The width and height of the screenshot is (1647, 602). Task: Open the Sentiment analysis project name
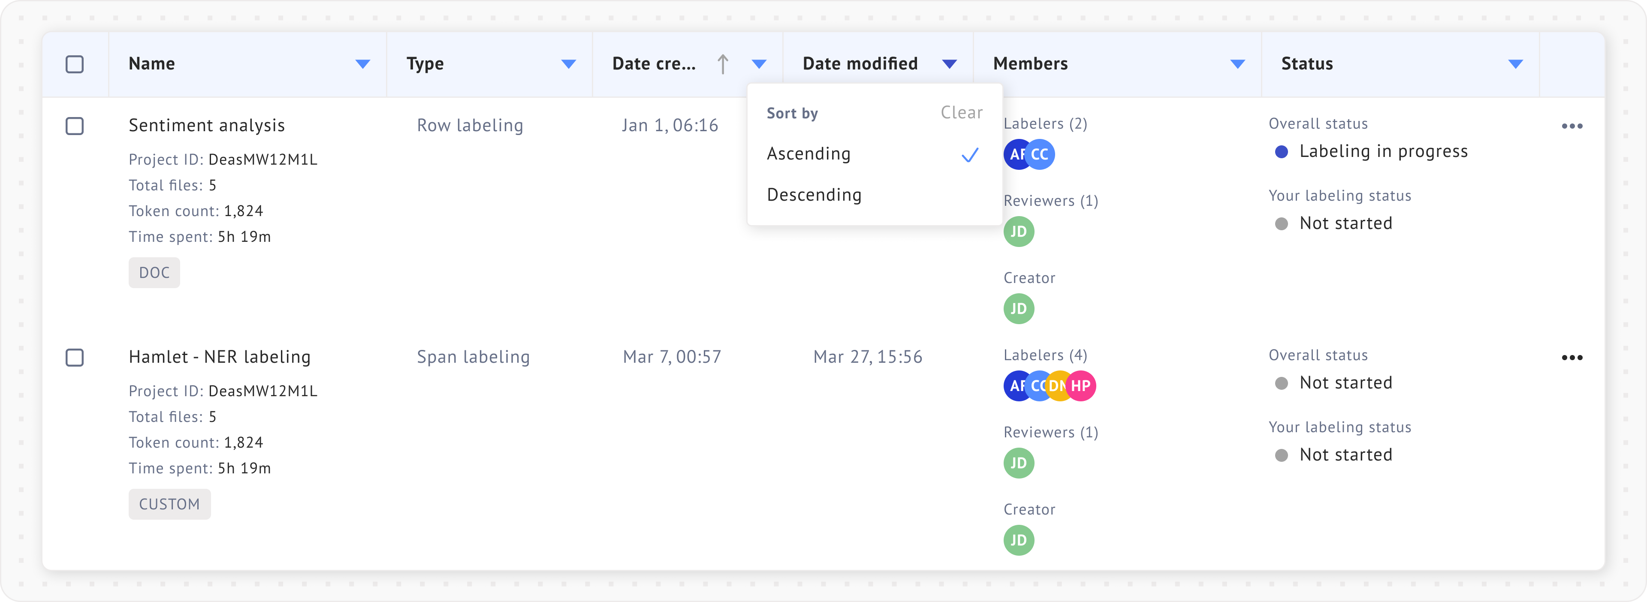click(206, 125)
